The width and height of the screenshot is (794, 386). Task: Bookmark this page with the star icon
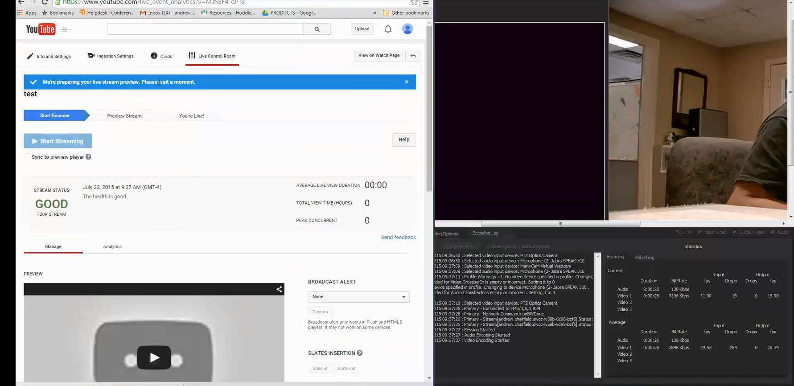[414, 2]
